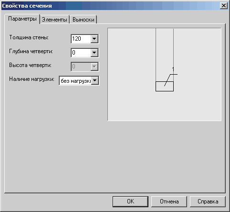Click the callout marker 1 in preview
The width and height of the screenshot is (230, 212).
[x=173, y=69]
